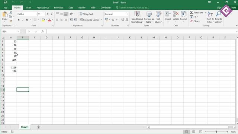
Task: Toggle Underline formatting
Action: pyautogui.click(x=27, y=20)
